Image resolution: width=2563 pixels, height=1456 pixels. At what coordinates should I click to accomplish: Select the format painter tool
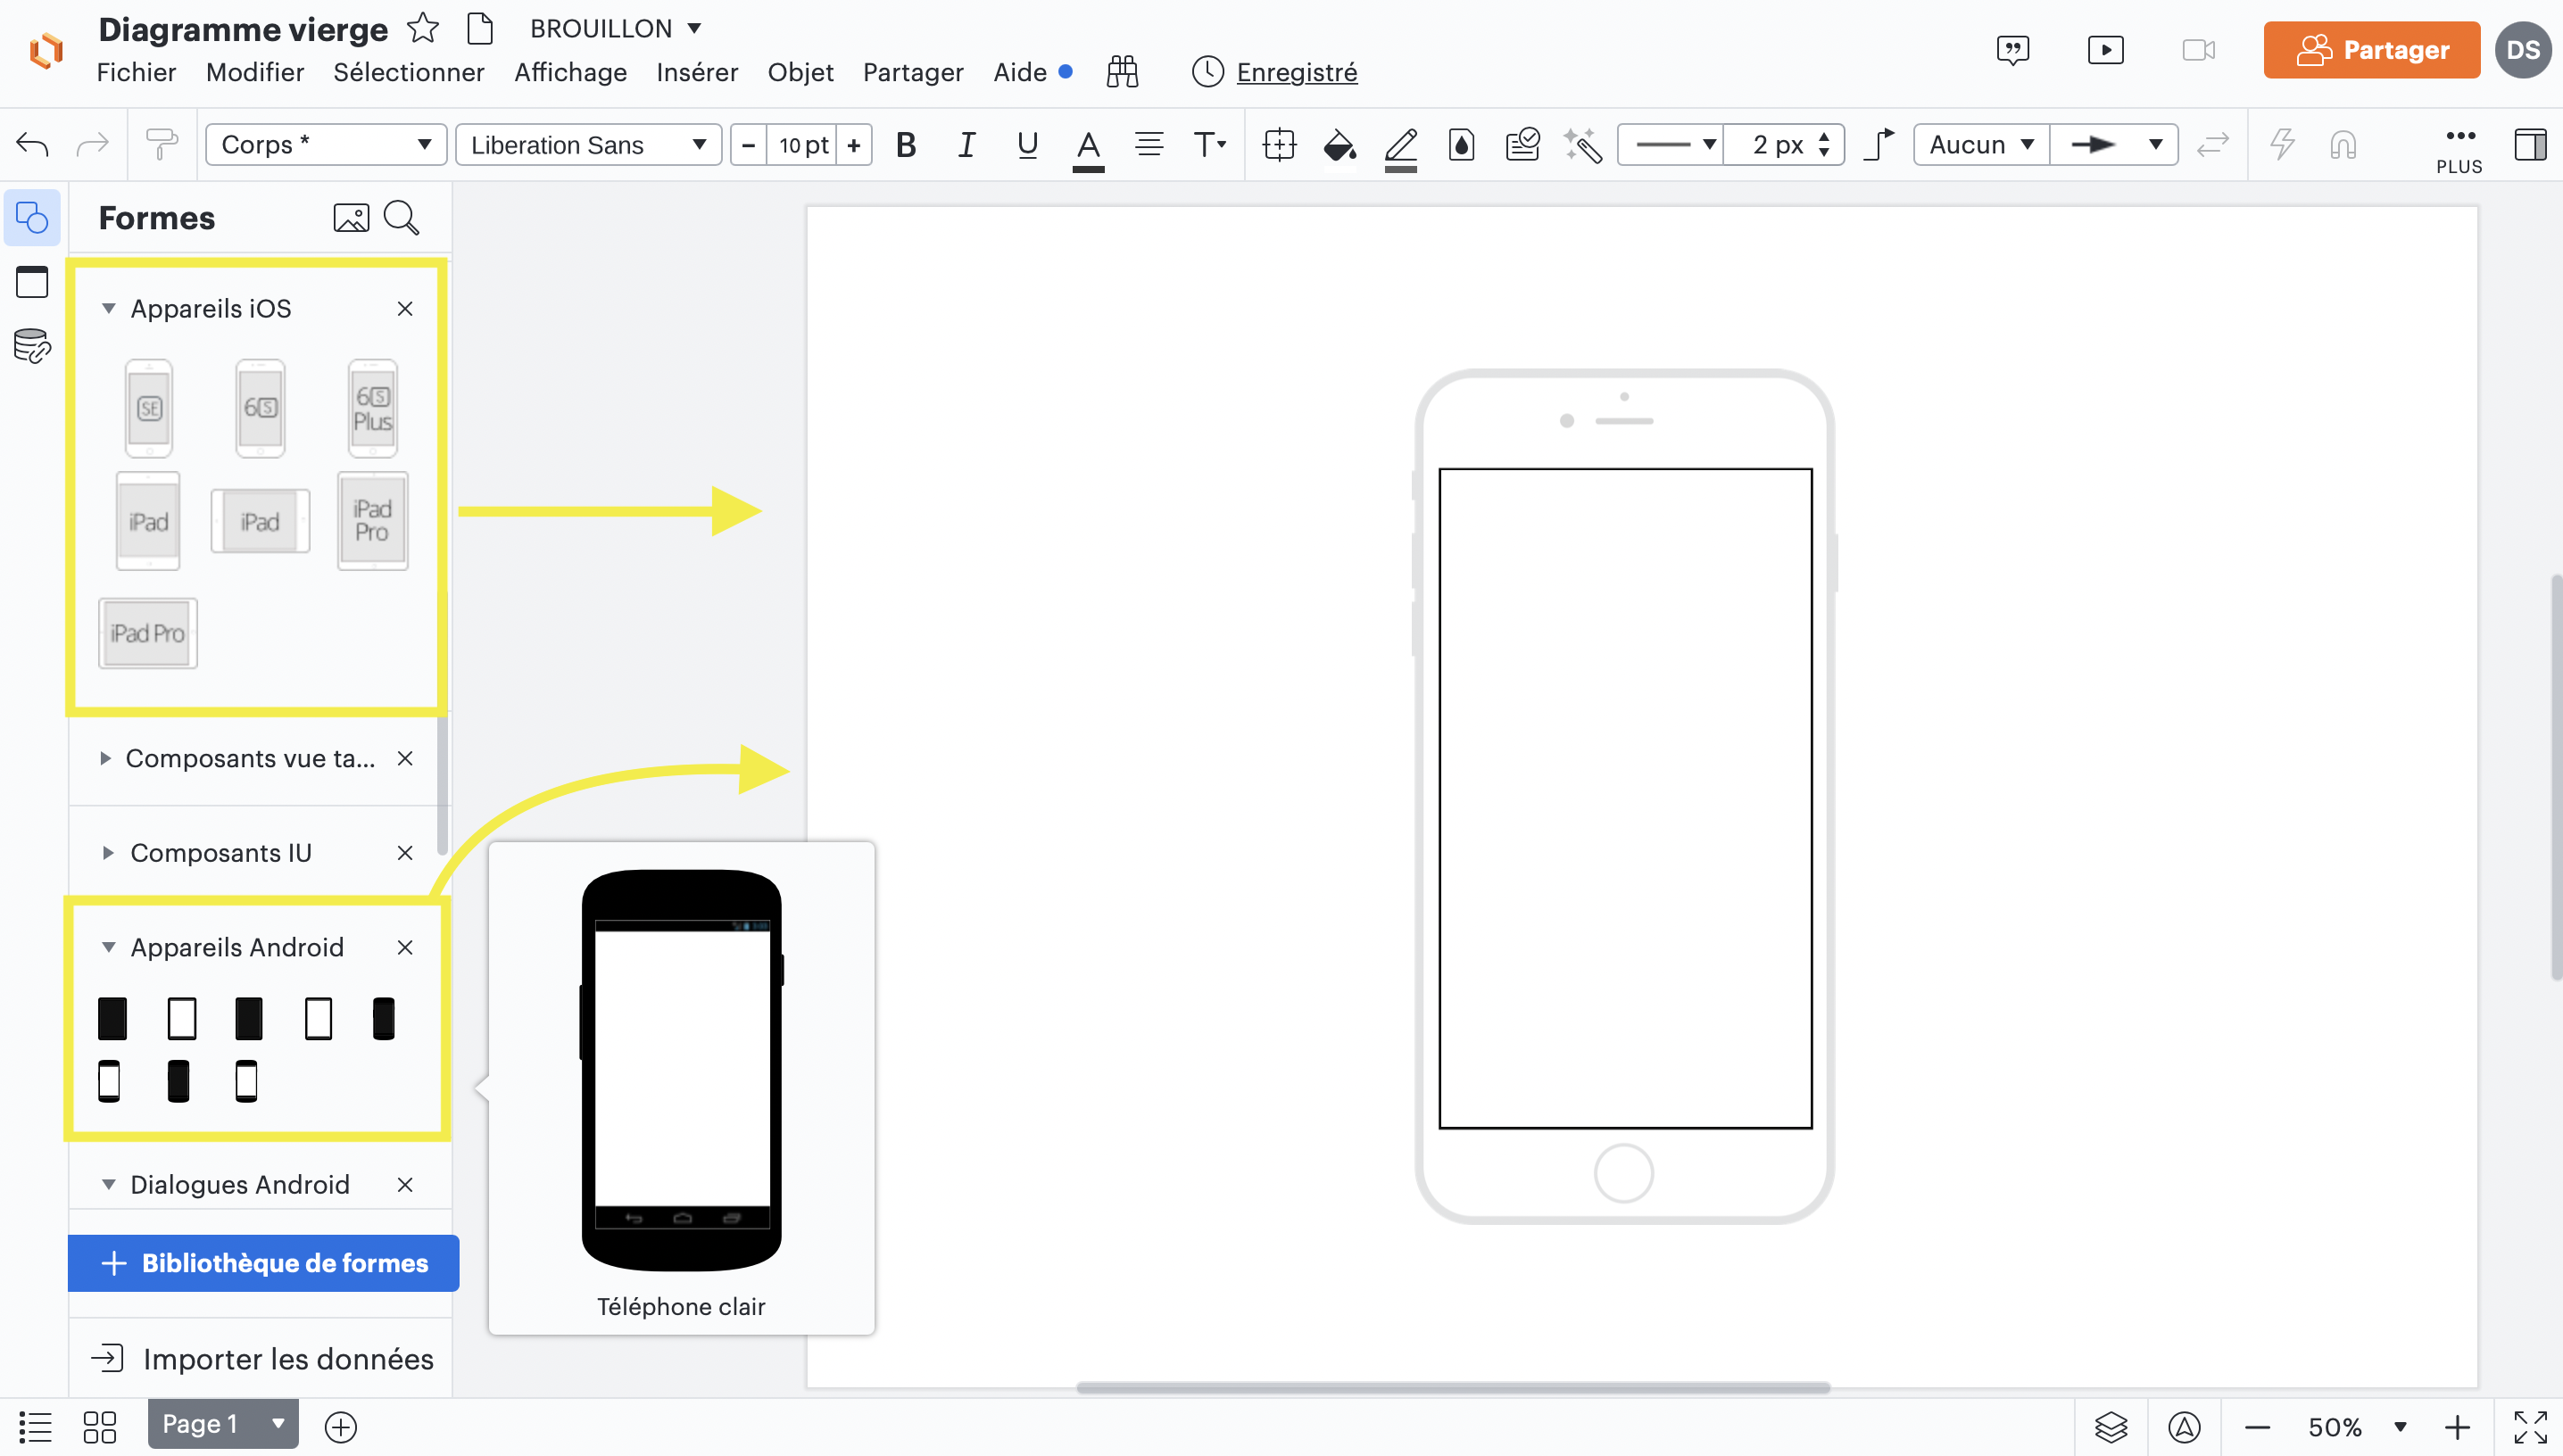(161, 145)
